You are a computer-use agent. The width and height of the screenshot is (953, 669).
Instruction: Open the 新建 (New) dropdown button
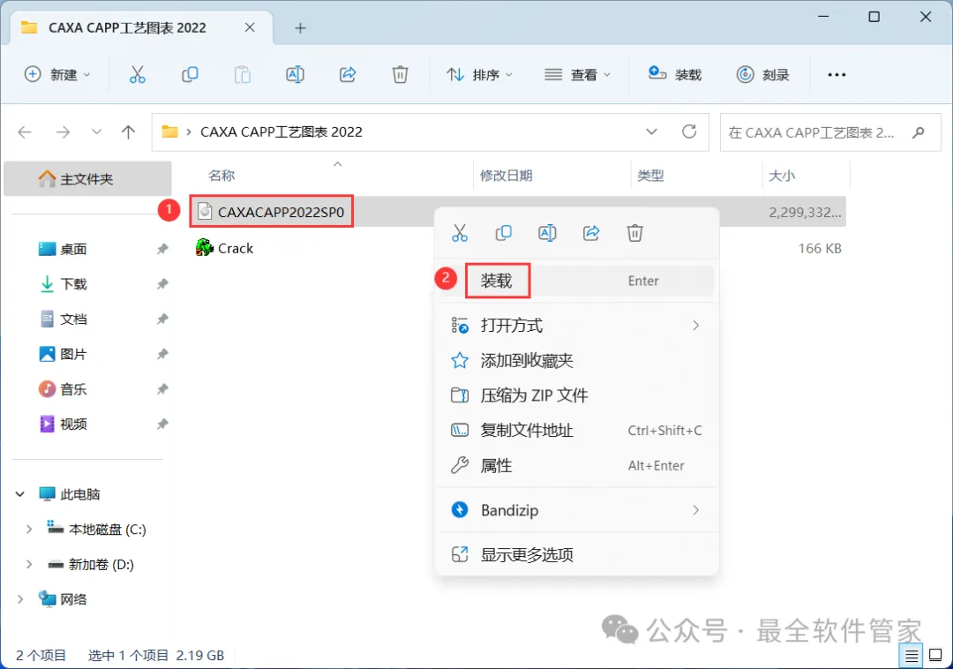[57, 75]
